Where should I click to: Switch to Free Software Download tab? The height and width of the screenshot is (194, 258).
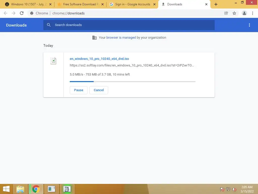80,5
